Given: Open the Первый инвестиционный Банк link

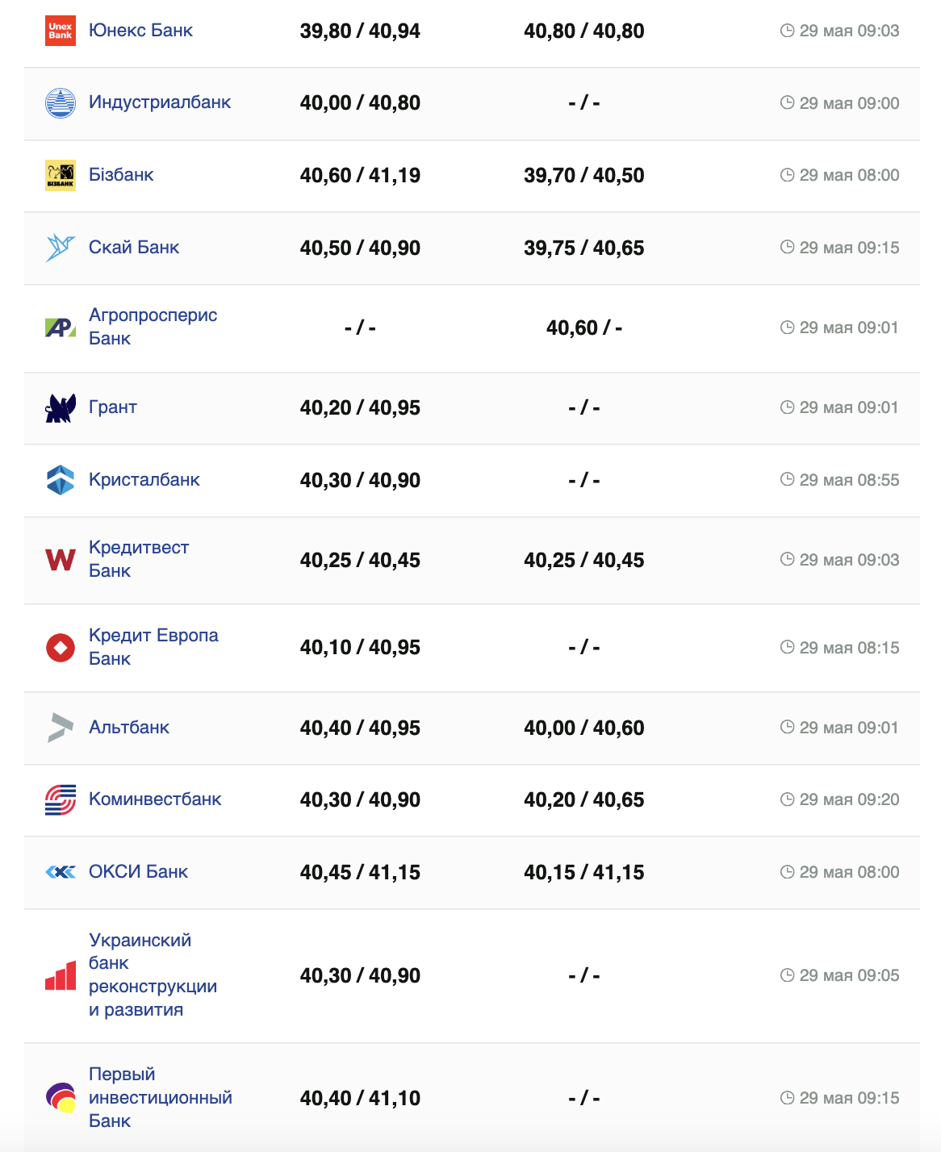Looking at the screenshot, I should (160, 1097).
